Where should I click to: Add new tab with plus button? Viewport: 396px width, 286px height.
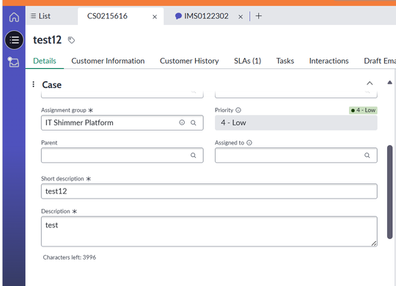click(x=258, y=16)
